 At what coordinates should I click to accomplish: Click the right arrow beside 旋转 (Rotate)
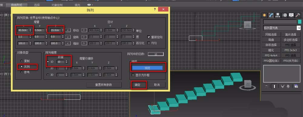pyautogui.click(x=84, y=37)
